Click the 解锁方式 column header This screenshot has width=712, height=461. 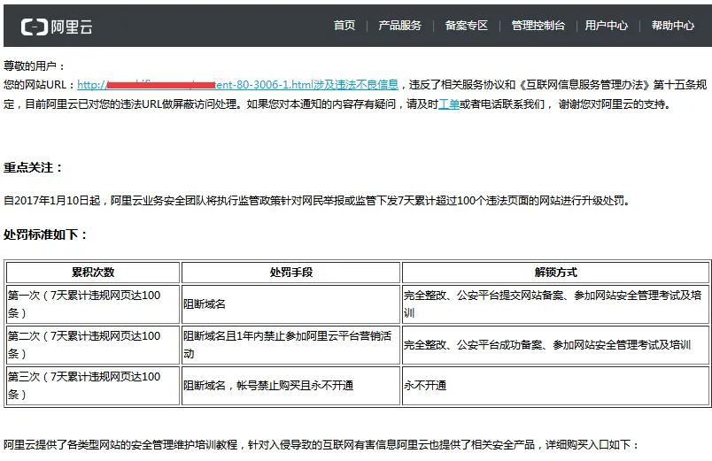click(556, 273)
